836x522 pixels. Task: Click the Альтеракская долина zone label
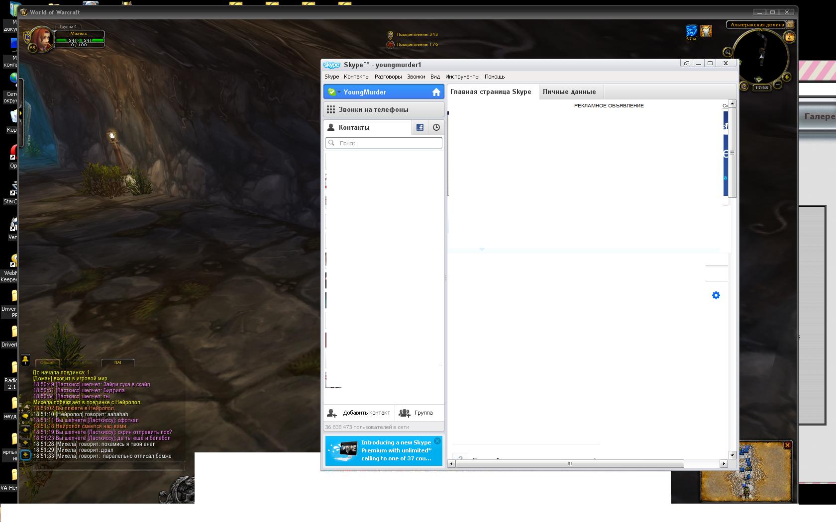click(757, 24)
